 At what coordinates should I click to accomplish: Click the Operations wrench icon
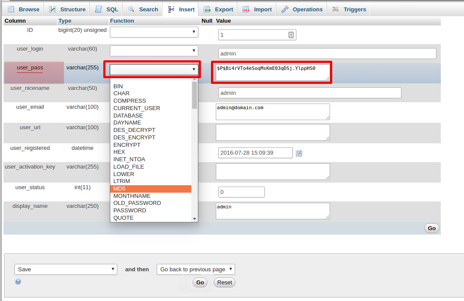point(285,9)
